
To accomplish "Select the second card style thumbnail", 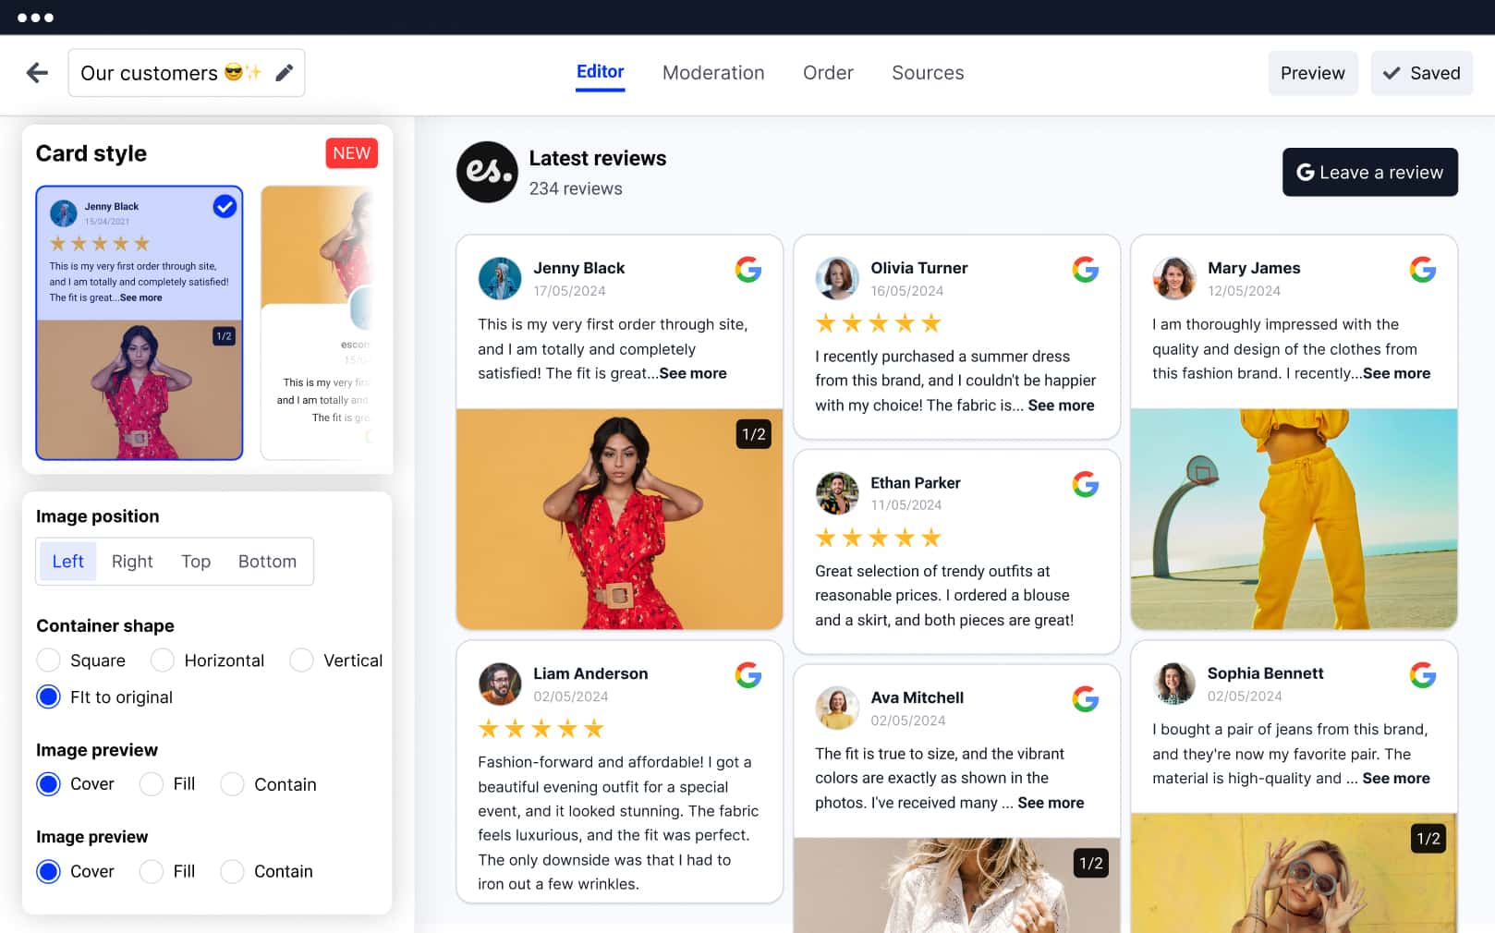I will [x=317, y=322].
